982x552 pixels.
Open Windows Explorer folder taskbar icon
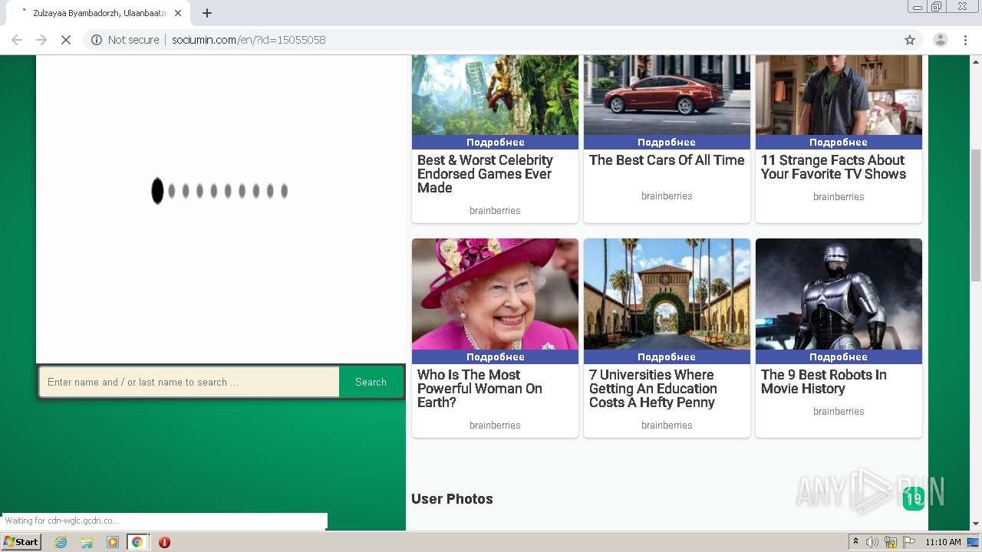pyautogui.click(x=87, y=542)
